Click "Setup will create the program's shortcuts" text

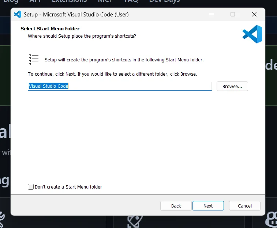coord(124,60)
